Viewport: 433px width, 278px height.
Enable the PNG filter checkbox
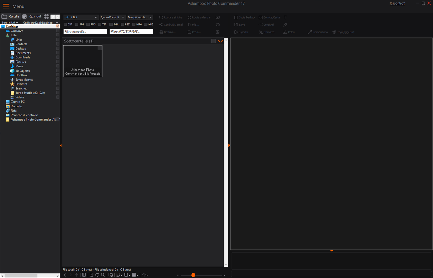tap(88, 24)
